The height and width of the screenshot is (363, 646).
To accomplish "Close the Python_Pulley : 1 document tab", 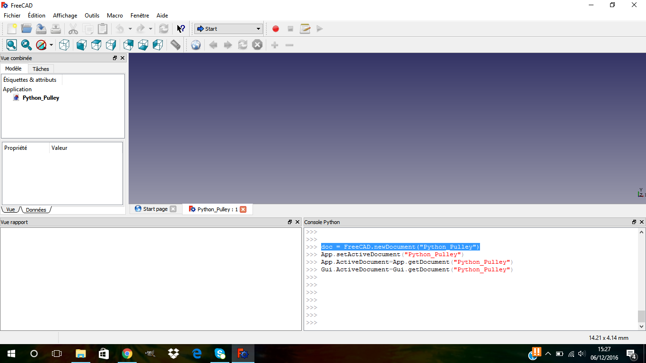I will click(x=243, y=209).
